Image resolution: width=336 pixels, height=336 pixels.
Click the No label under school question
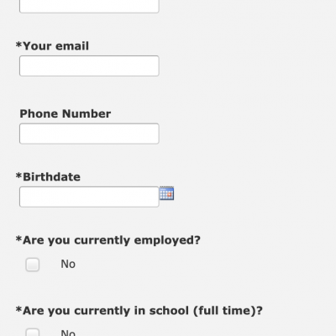click(x=68, y=333)
